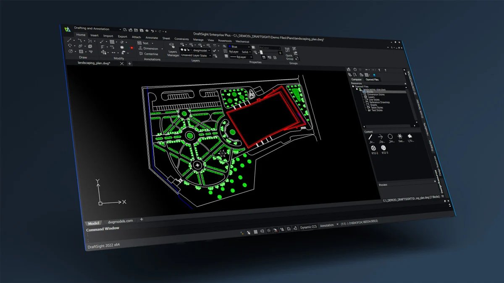Viewport: 504px width, 283px height.
Task: Click the Text annotation tool
Action: pyautogui.click(x=143, y=43)
